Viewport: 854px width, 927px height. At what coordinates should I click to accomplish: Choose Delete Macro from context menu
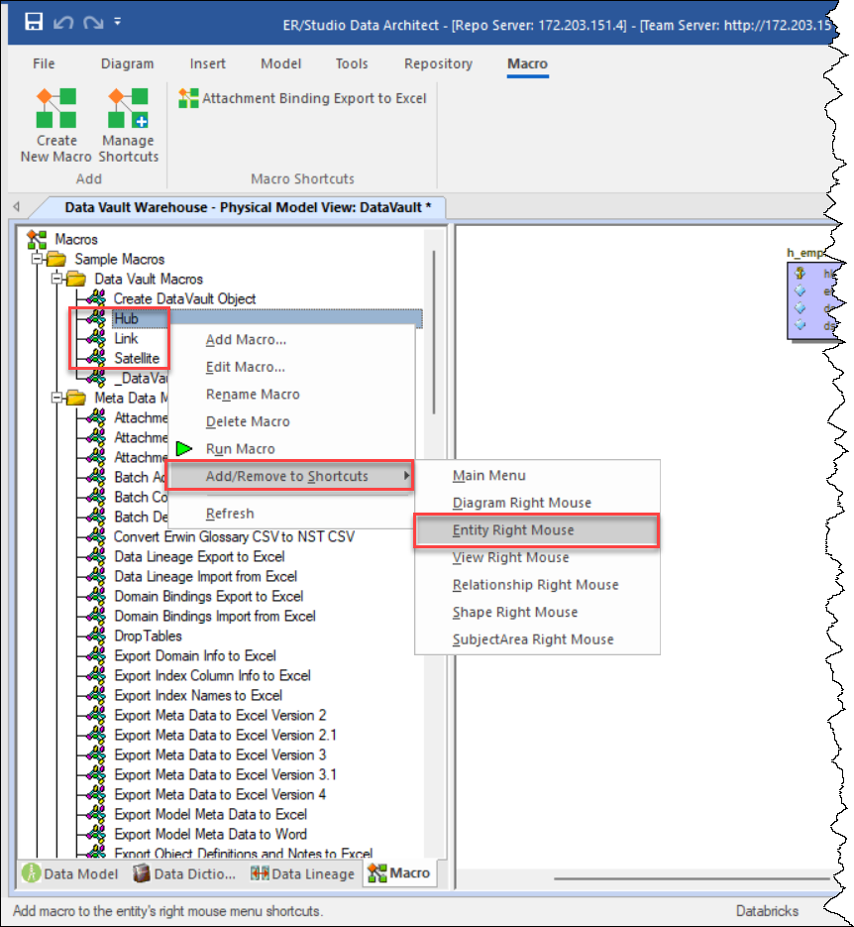(248, 421)
